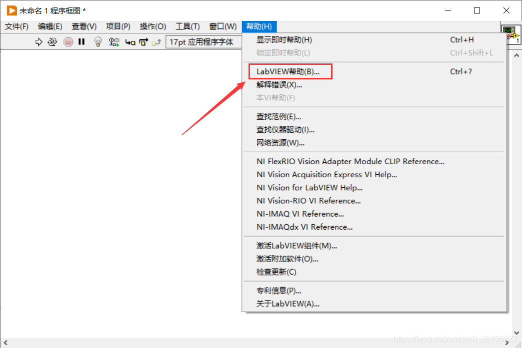The height and width of the screenshot is (348, 522).
Task: Select 检查更新(C) entry
Action: tap(374, 272)
